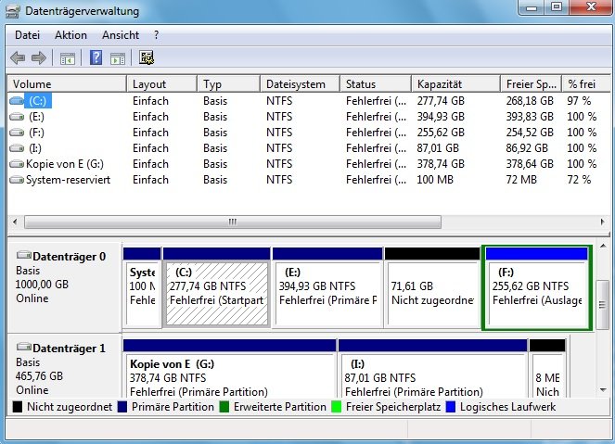
Task: Select the Kopie von E (G:) partition block
Action: (230, 368)
